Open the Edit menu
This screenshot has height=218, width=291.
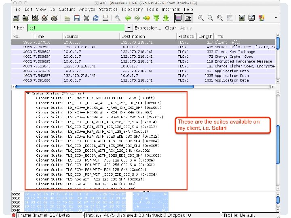[28, 9]
